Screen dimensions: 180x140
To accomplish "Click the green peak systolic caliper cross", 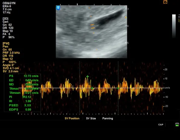I will pos(88,76).
